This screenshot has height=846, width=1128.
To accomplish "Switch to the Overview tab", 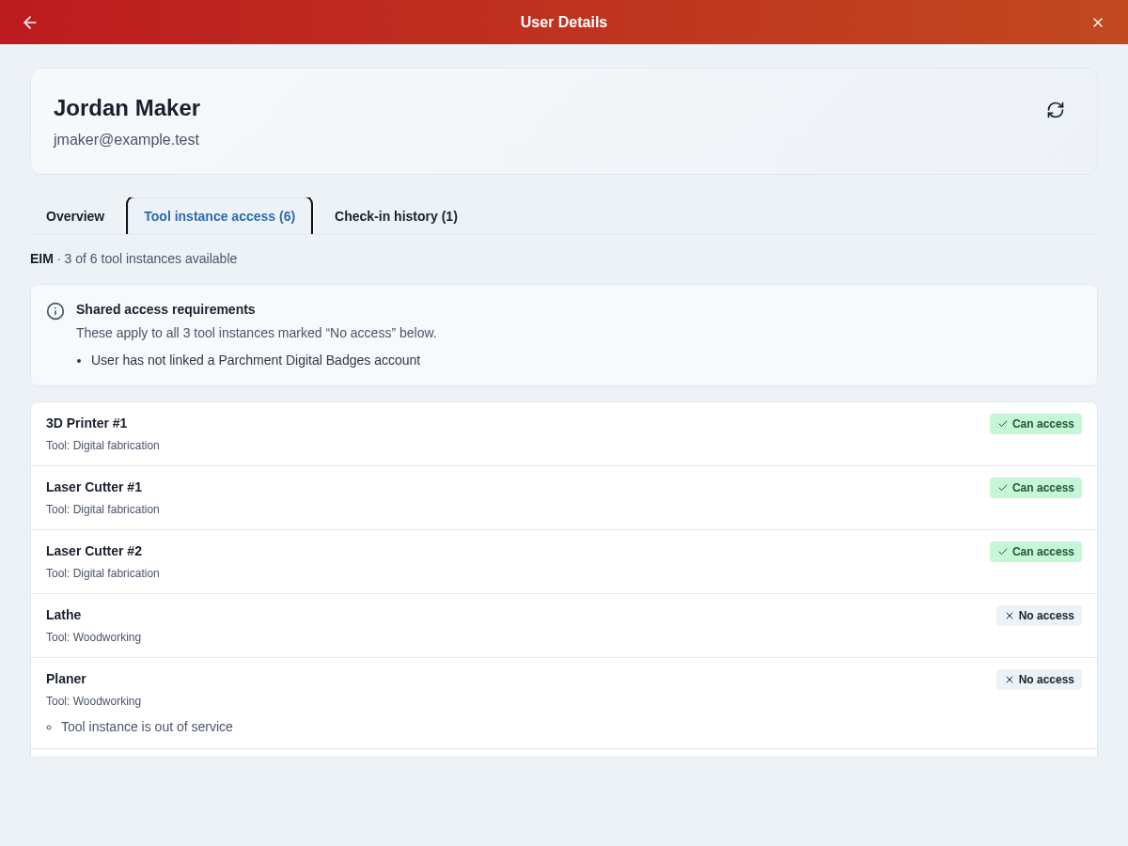I will pyautogui.click(x=75, y=216).
